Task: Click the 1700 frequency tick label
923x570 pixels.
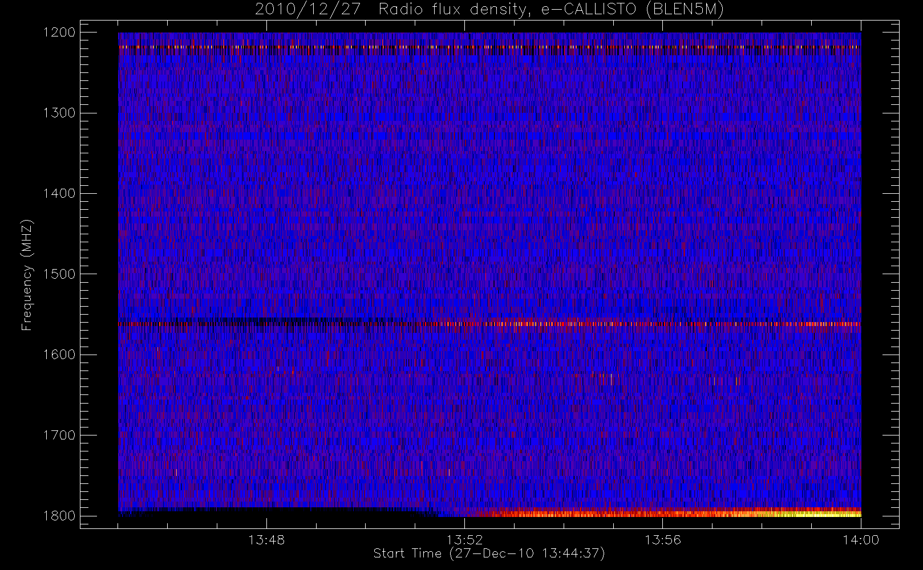Action: [x=59, y=435]
